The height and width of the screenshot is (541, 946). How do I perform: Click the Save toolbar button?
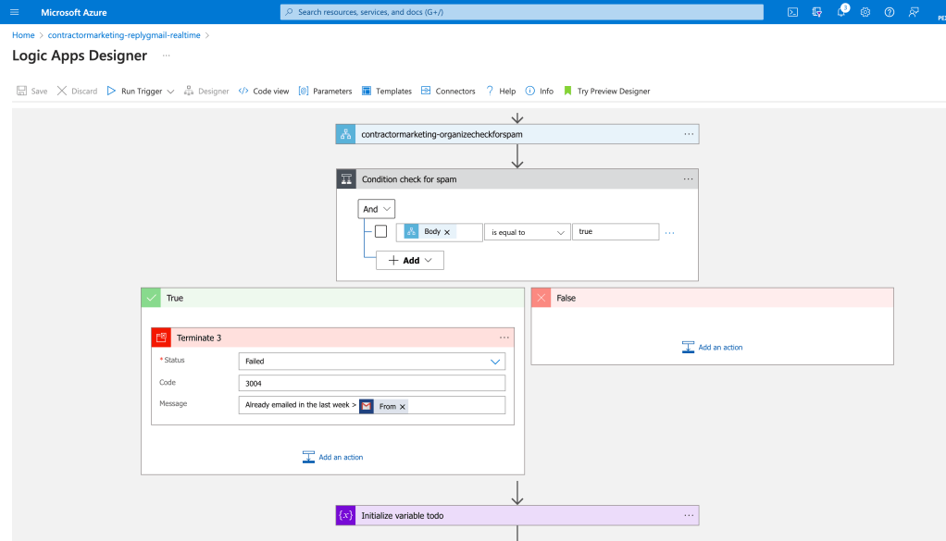point(32,91)
